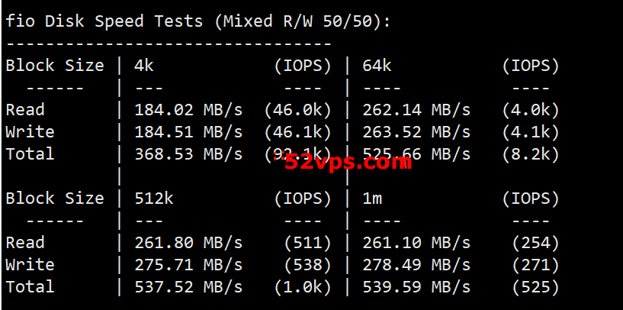Click the 1m write speed 278.49 MB/s
This screenshot has width=623, height=310.
pos(416,265)
